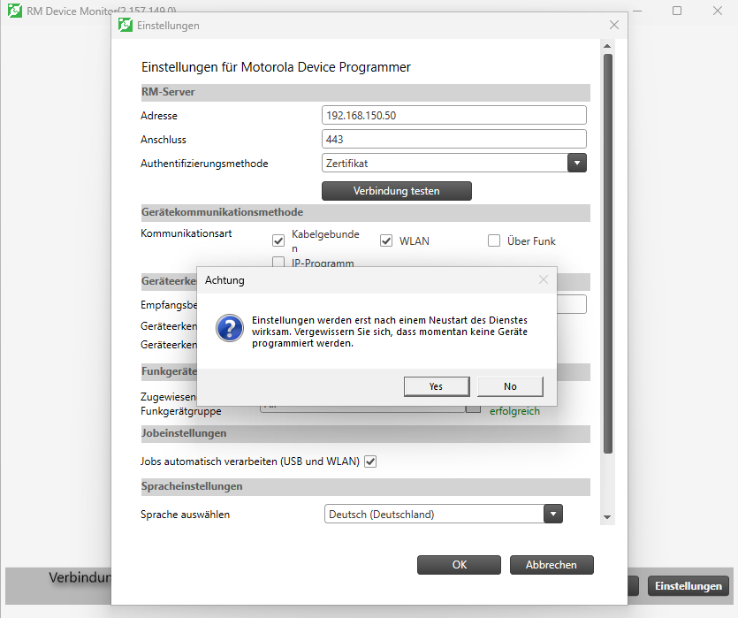
Task: Click scrollbar up arrow in settings panel
Action: [607, 46]
